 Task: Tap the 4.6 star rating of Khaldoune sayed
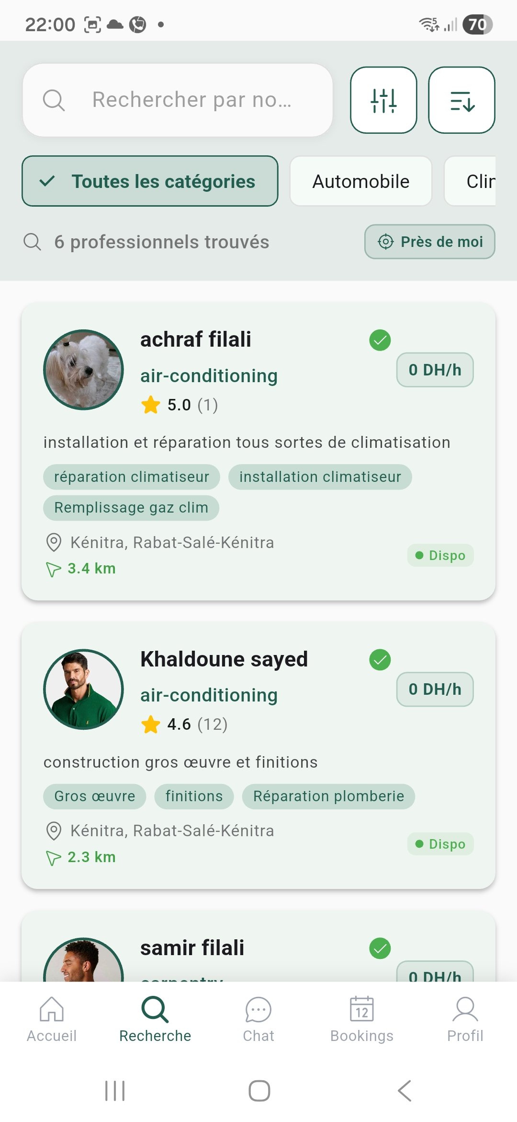coord(182,725)
